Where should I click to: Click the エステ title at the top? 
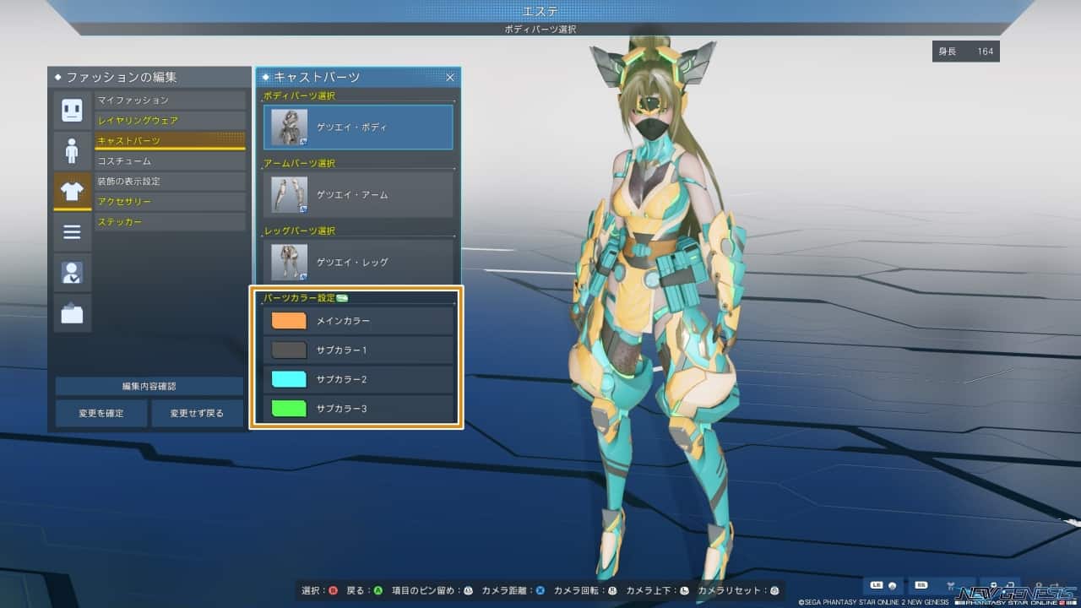(540, 10)
